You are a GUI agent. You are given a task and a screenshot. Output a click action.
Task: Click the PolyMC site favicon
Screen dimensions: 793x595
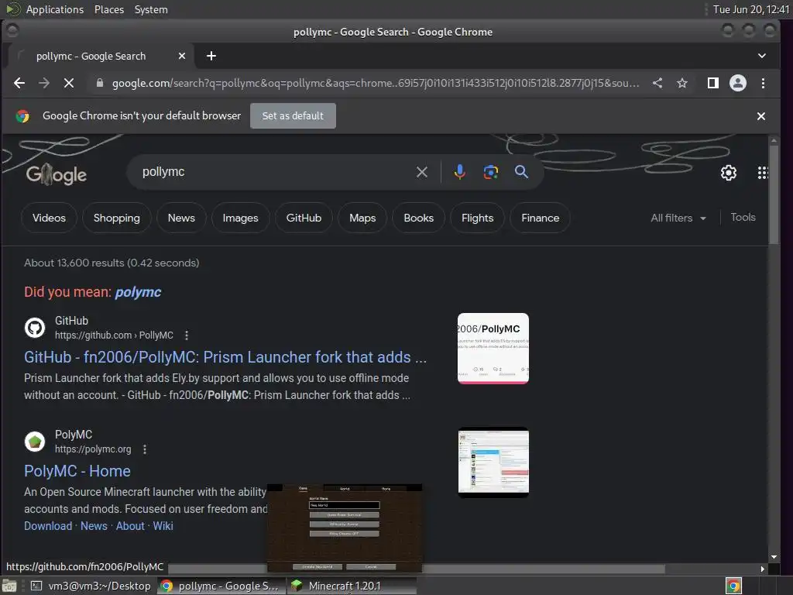pyautogui.click(x=35, y=441)
